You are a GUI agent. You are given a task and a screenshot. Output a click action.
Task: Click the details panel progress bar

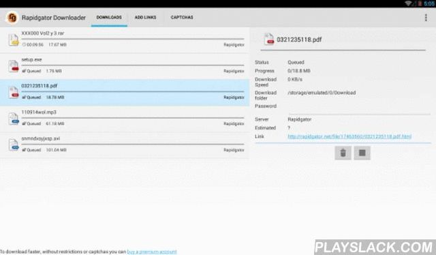[343, 50]
